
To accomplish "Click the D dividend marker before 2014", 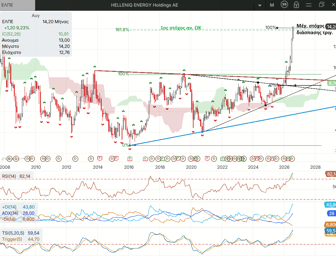I will tap(91, 159).
